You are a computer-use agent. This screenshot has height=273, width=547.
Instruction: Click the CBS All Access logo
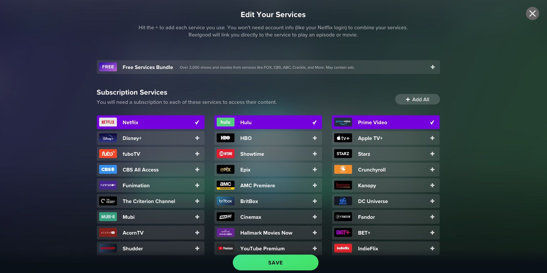click(108, 170)
